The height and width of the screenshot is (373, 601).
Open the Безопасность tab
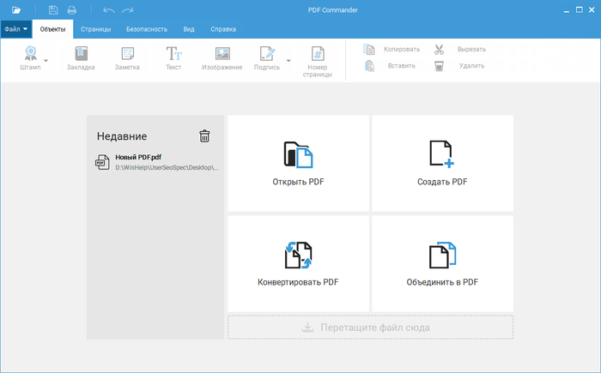pyautogui.click(x=146, y=28)
